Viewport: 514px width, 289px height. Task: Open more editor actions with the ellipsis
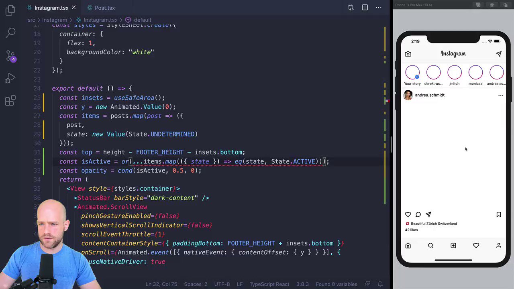point(378,8)
